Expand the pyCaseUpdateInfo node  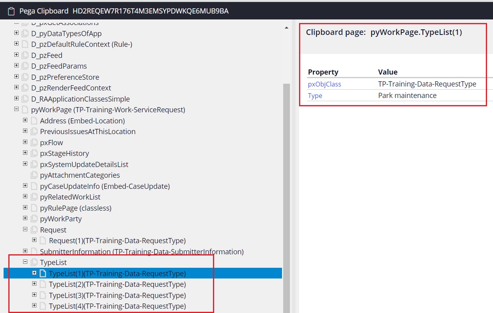25,186
